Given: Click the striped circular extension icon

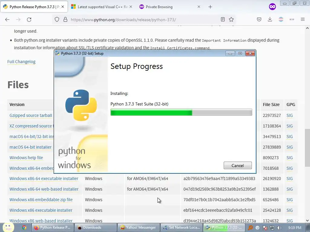Looking at the screenshot, I should [x=281, y=19].
